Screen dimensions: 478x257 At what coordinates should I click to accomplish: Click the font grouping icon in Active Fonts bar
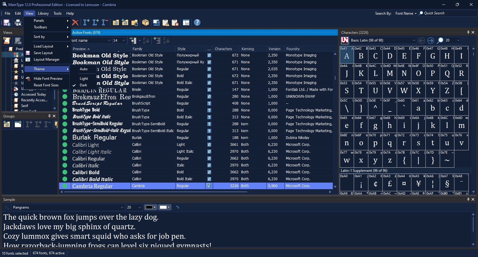[x=133, y=41]
